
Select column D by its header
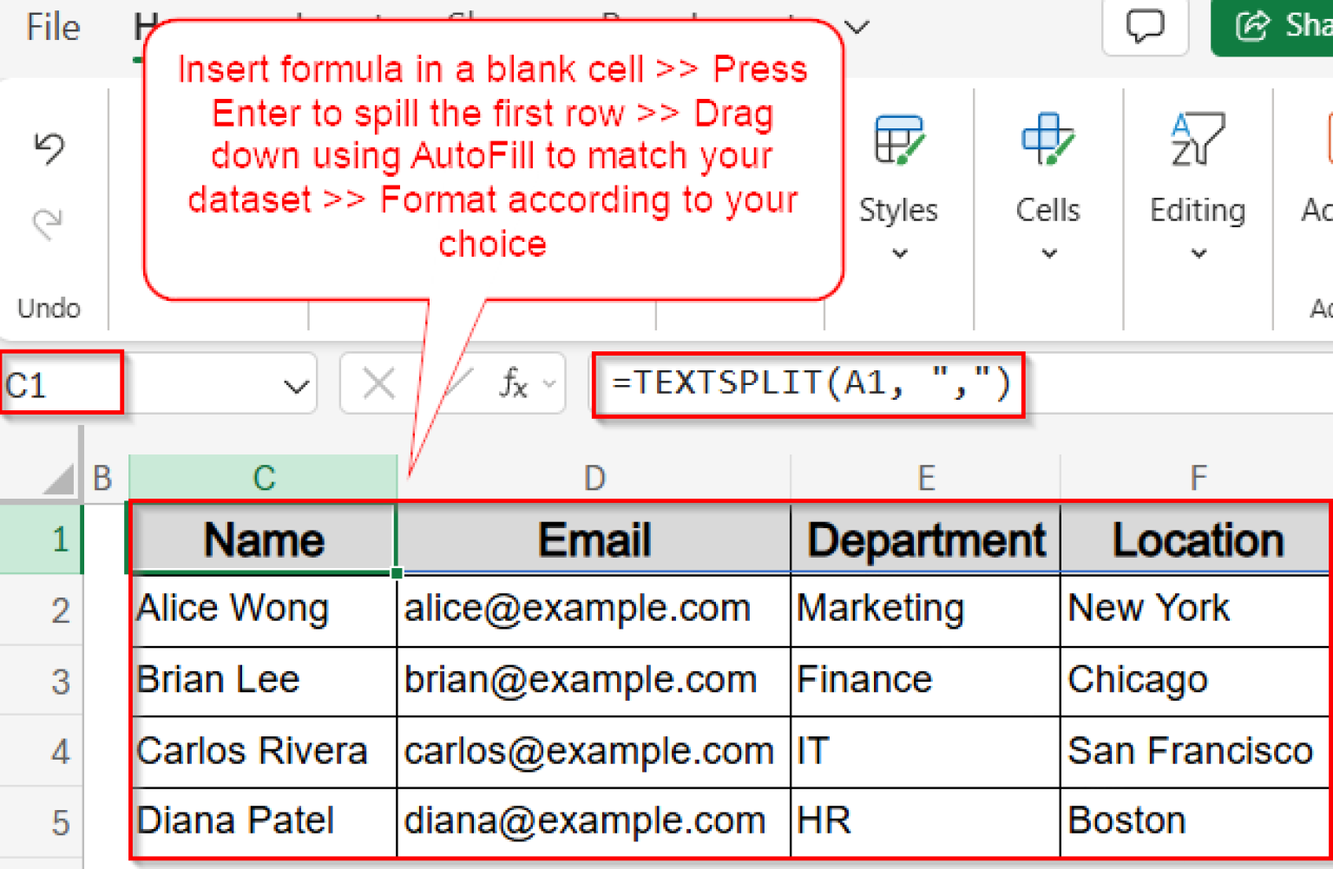[594, 477]
